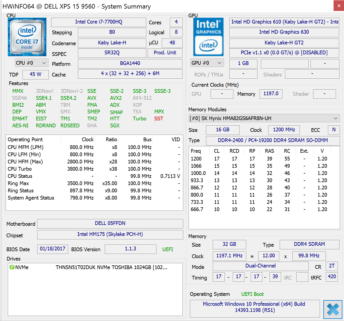
Task: Select the THNSN51T02DUK NVMe TOSHIBA drive row
Action: pos(95,267)
